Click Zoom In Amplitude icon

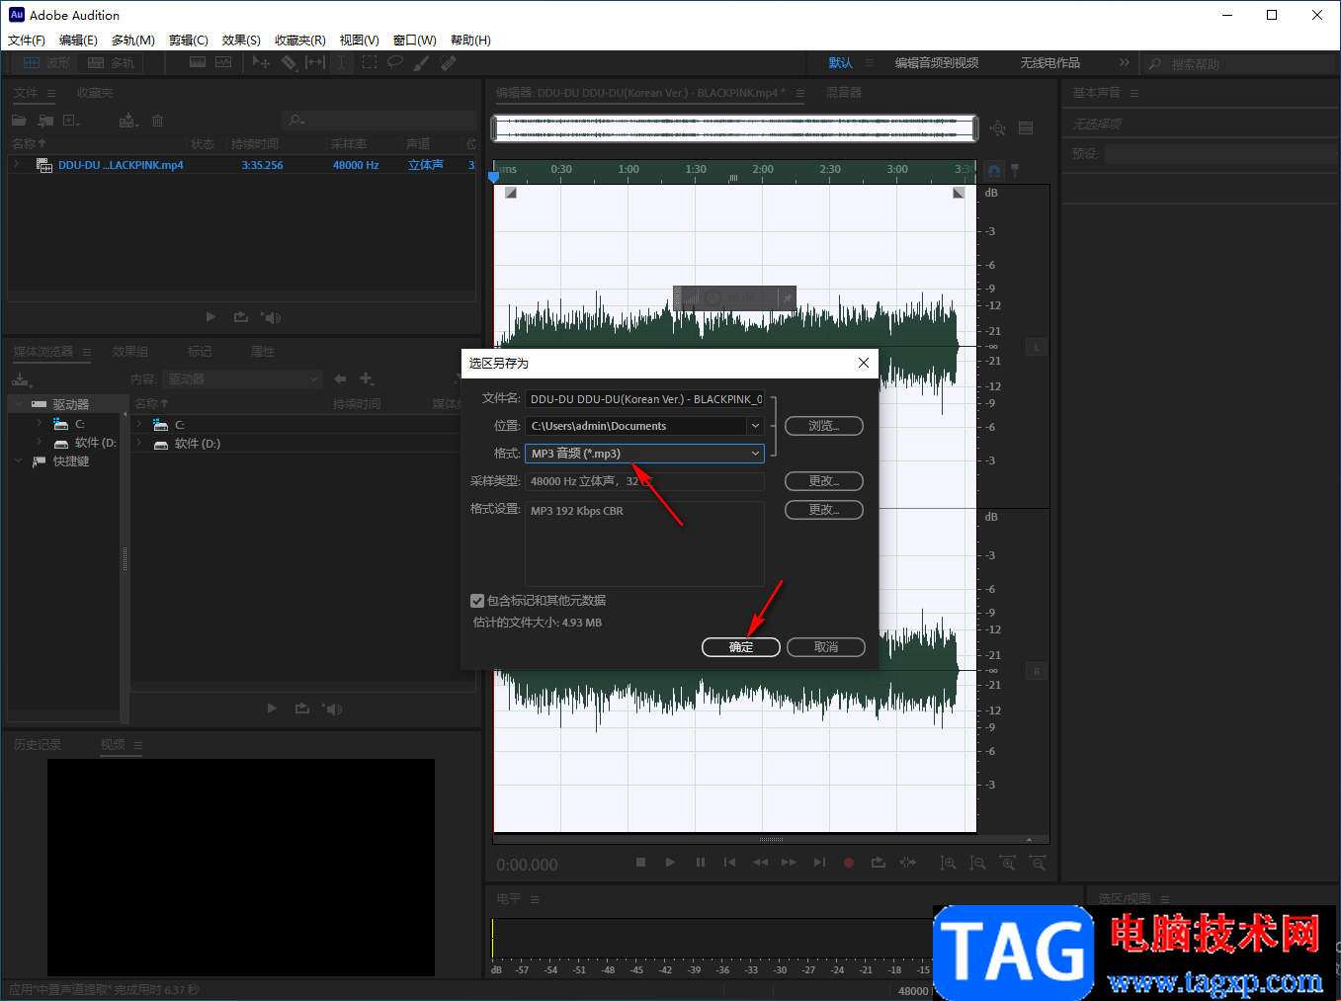tap(948, 863)
